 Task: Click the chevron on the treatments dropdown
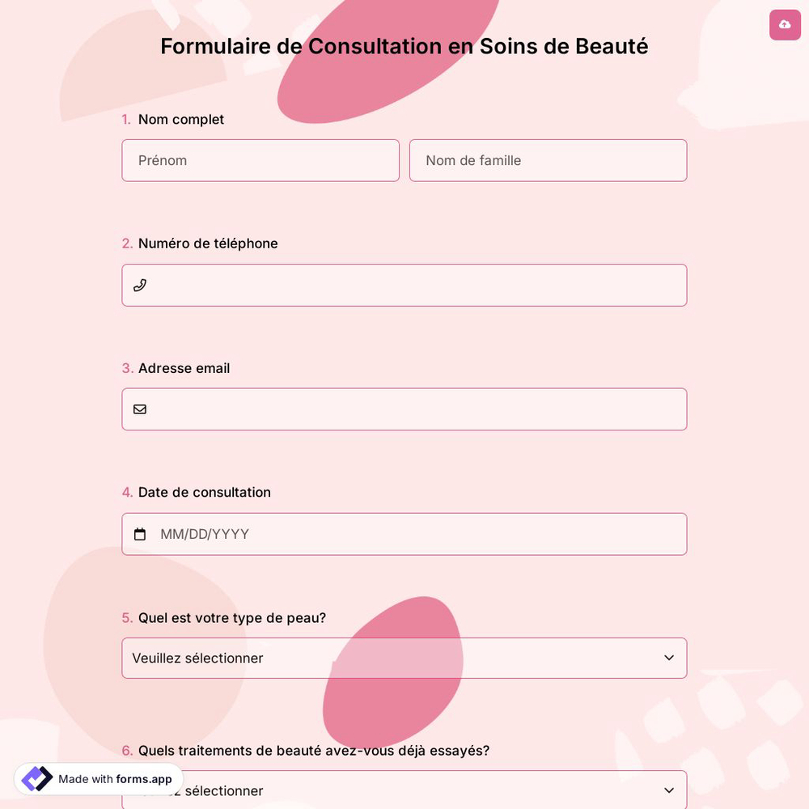point(669,790)
